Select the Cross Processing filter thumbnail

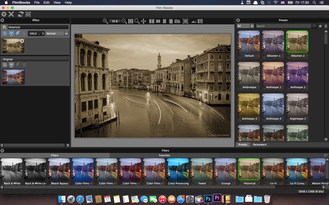178,169
